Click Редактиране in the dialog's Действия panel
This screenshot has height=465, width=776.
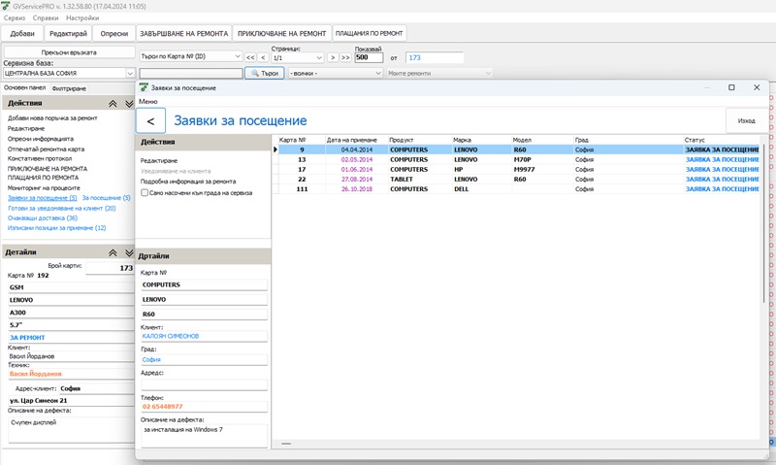click(x=159, y=161)
